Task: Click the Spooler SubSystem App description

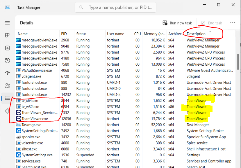Action: (x=206, y=137)
